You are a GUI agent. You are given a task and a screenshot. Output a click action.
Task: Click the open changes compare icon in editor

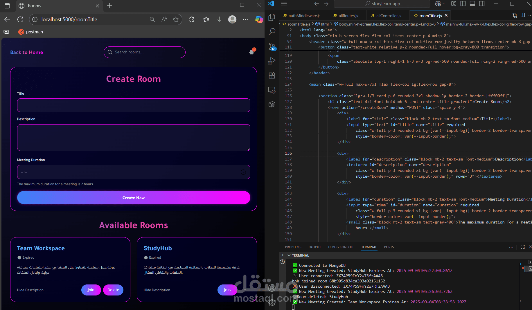point(515,15)
